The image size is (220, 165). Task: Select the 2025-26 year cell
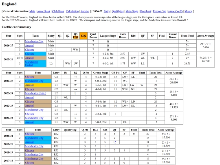tap(9, 59)
